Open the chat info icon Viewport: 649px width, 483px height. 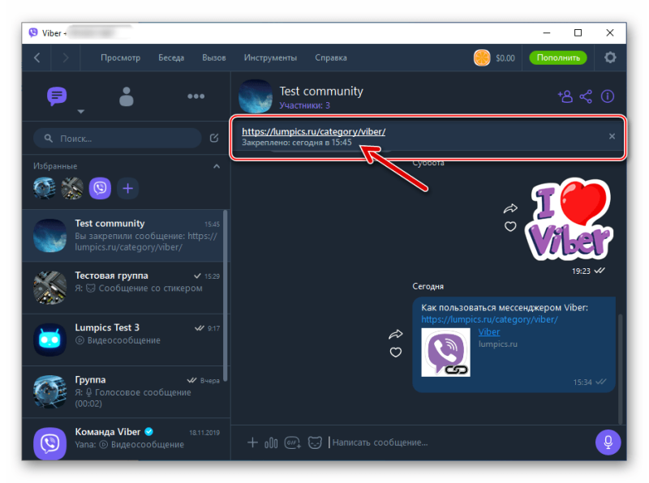(x=607, y=96)
